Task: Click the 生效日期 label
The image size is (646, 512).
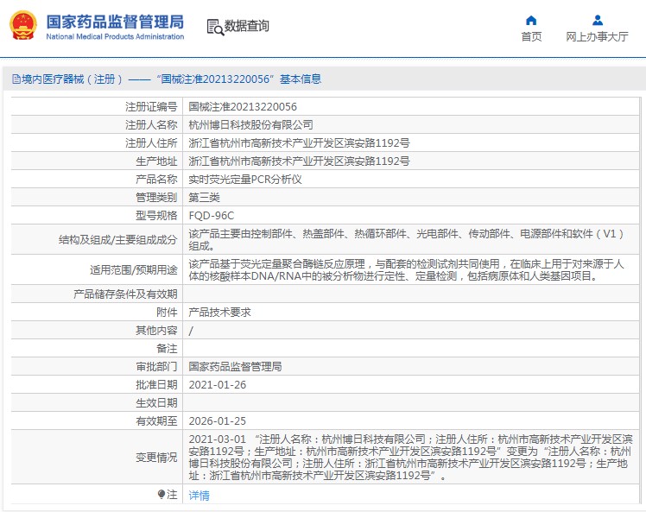Action: pos(156,403)
